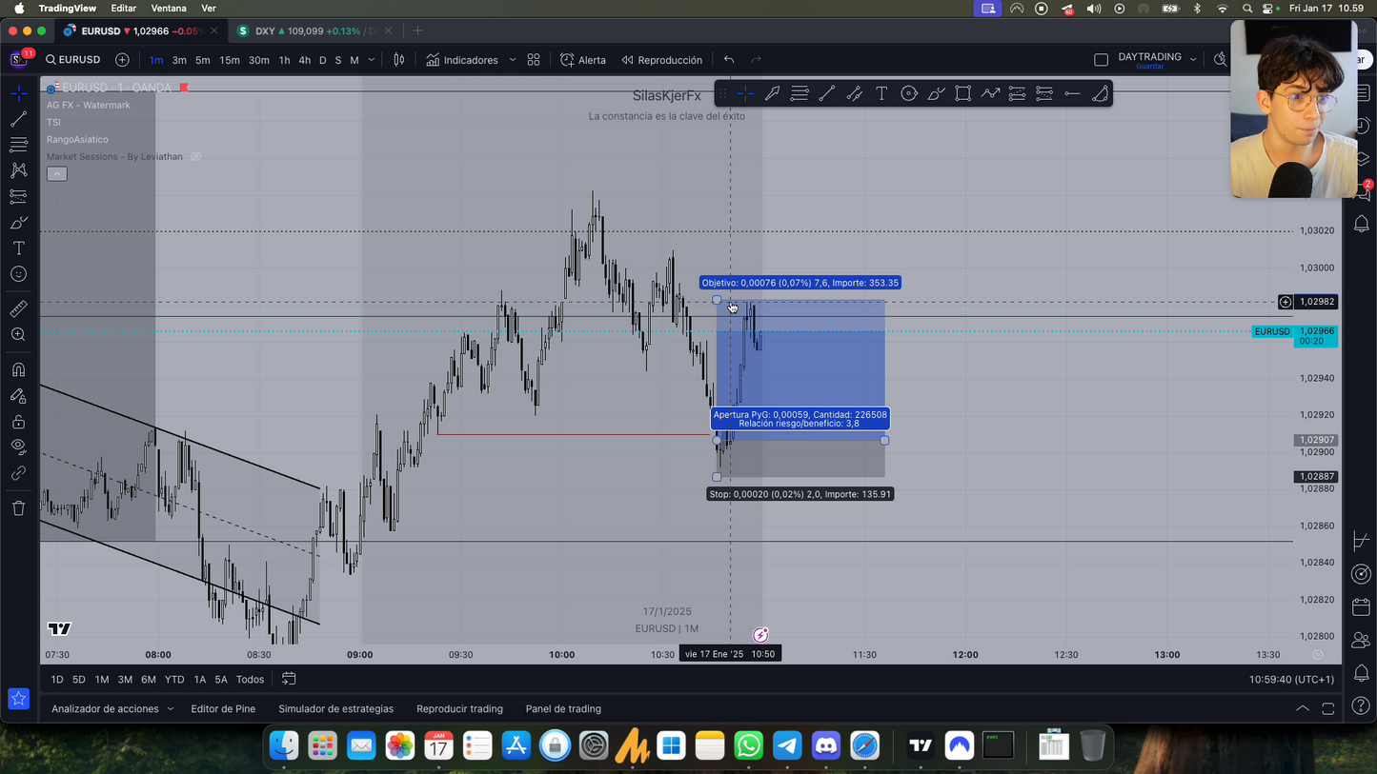Select the 15m timeframe
The height and width of the screenshot is (774, 1377).
pyautogui.click(x=230, y=60)
